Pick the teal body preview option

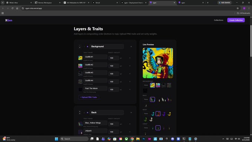pos(152,114)
